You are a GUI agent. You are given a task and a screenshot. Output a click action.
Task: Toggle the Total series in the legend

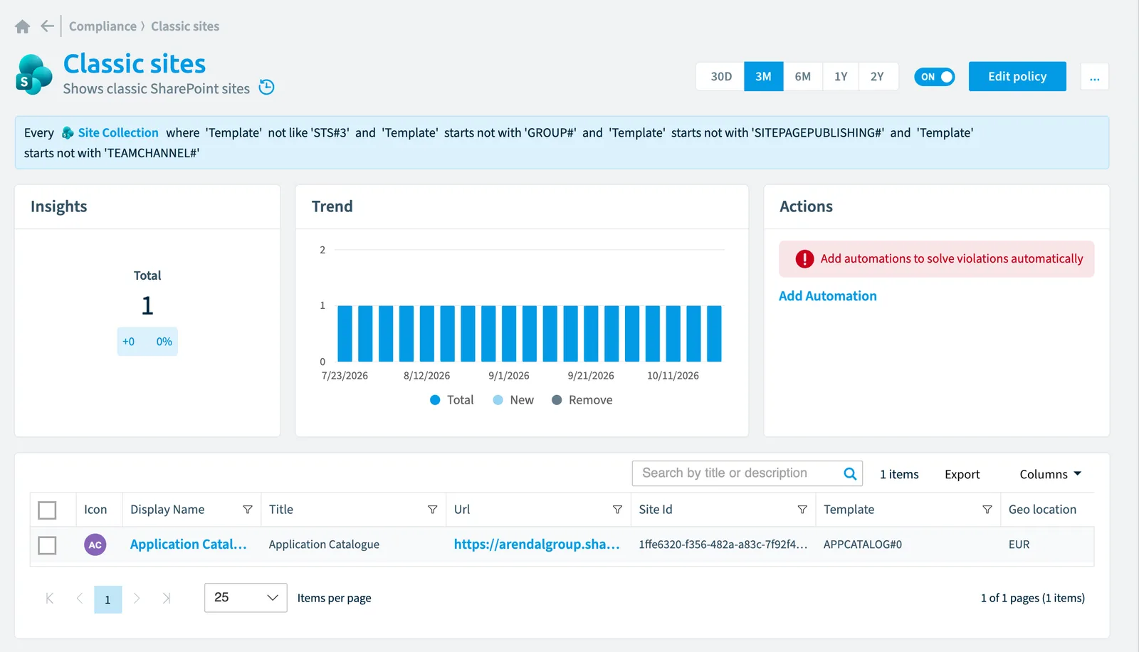coord(451,400)
